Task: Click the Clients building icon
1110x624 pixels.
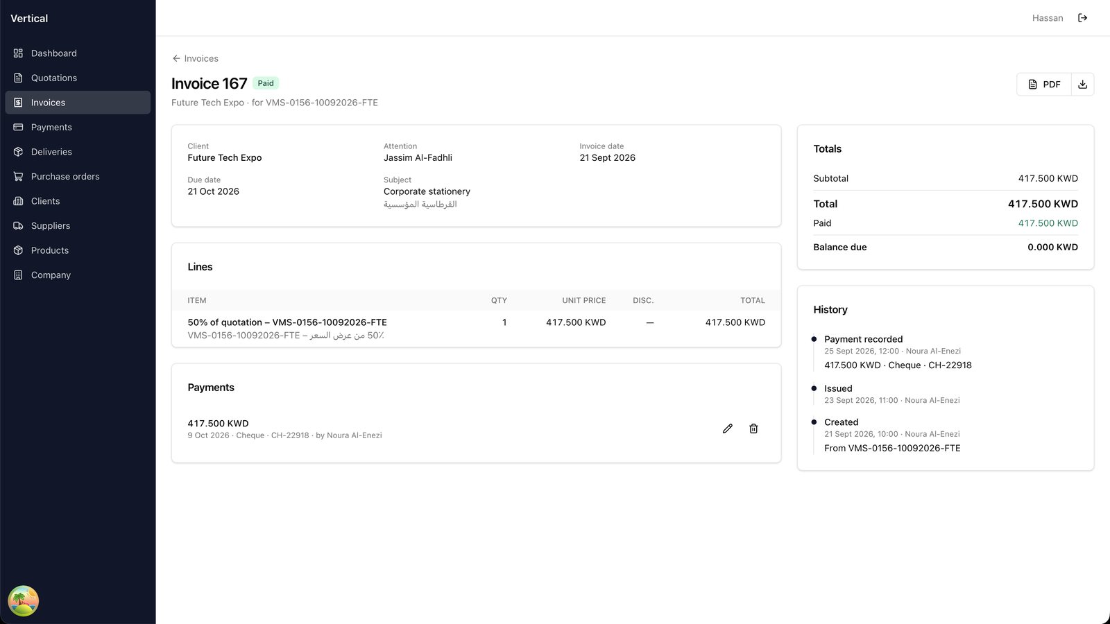Action: tap(18, 201)
